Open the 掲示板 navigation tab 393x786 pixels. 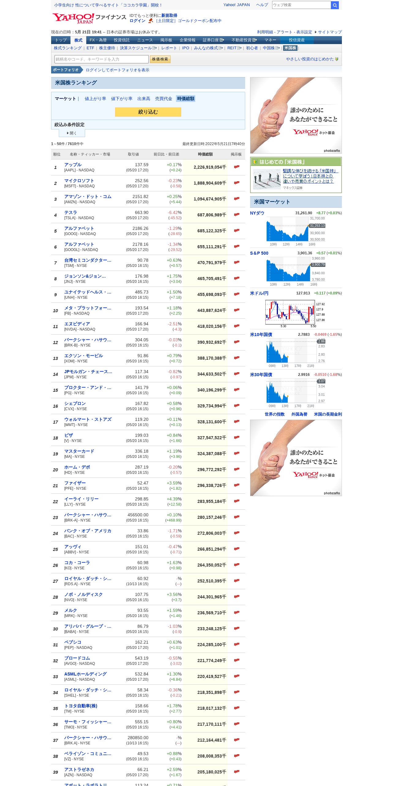(166, 40)
